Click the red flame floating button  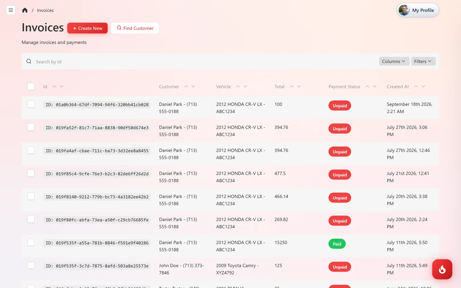pyautogui.click(x=442, y=269)
